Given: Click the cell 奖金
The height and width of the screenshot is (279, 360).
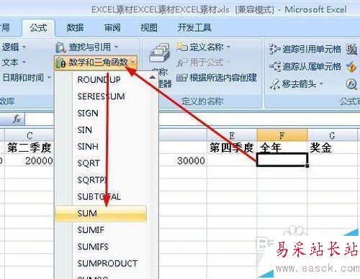Looking at the screenshot, I should coord(333,147).
